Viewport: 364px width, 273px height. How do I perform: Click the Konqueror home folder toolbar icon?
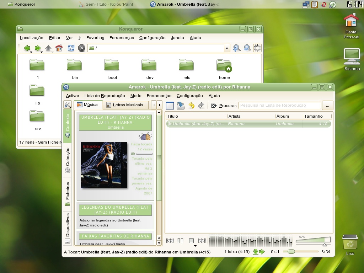[x=59, y=48]
